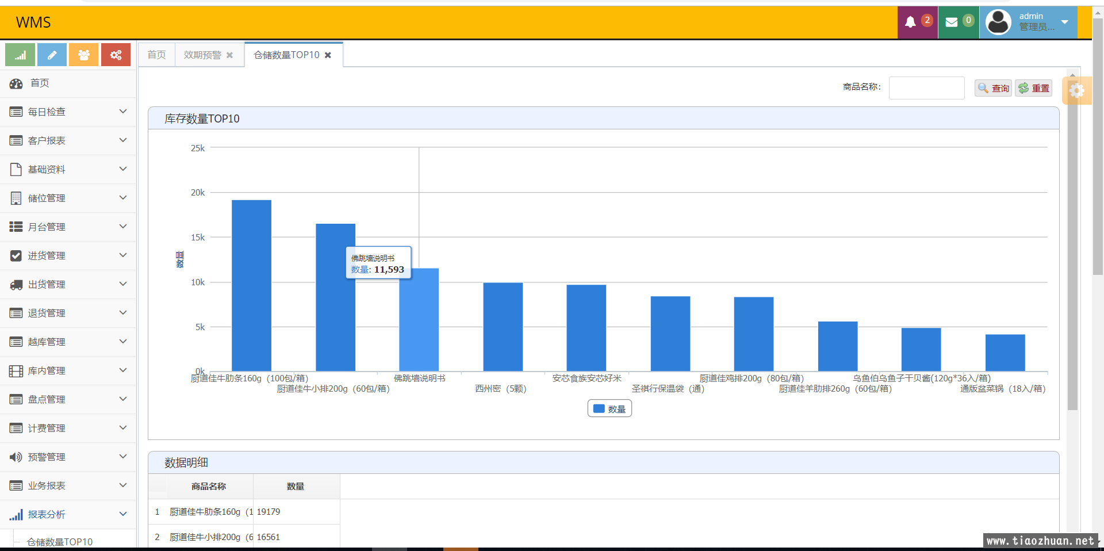Click the 储位管理 building icon
Screen dimensions: 1104x551
point(16,198)
